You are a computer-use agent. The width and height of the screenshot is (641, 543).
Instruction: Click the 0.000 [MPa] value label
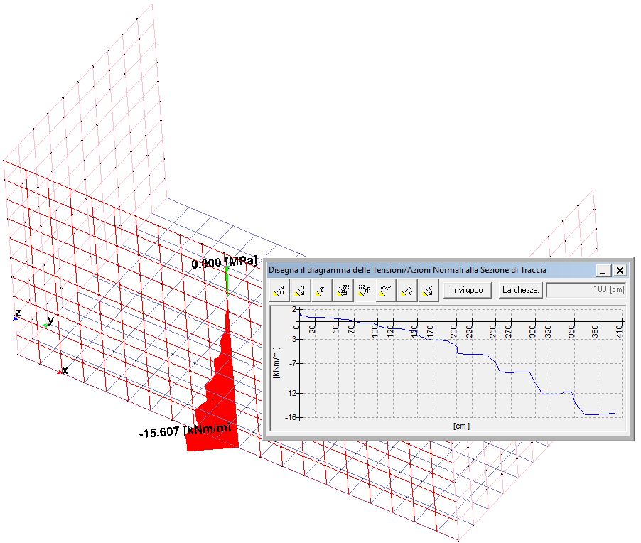click(225, 262)
